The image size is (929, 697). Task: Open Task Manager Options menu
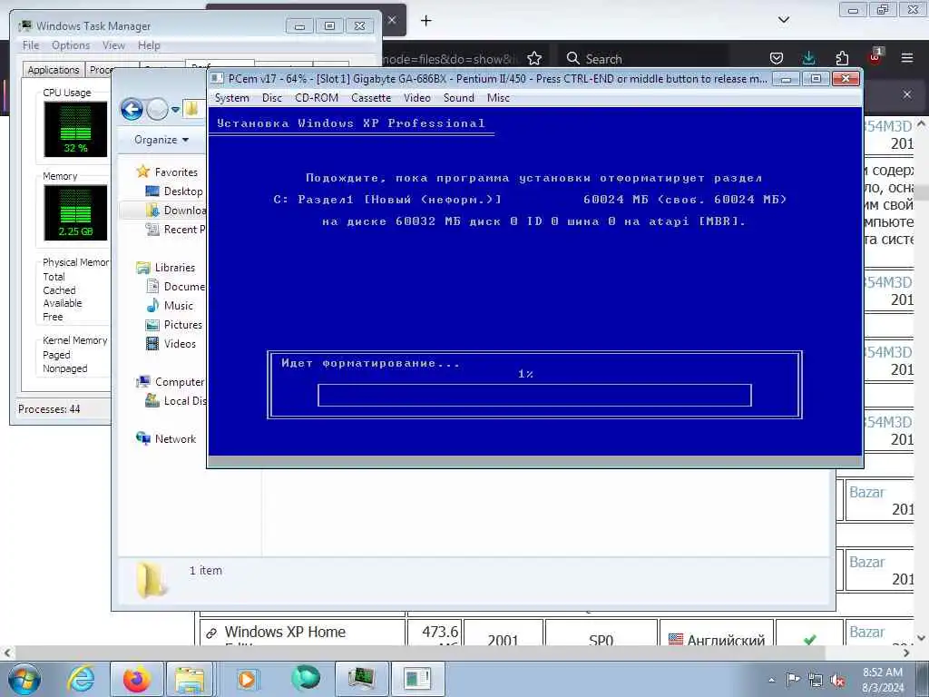[71, 45]
